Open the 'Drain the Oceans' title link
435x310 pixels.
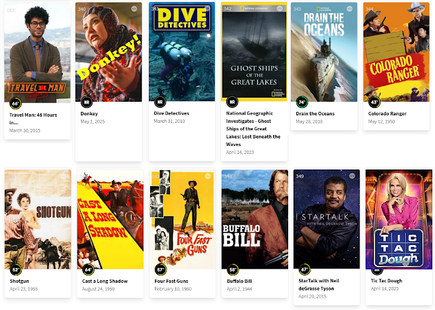click(x=315, y=113)
